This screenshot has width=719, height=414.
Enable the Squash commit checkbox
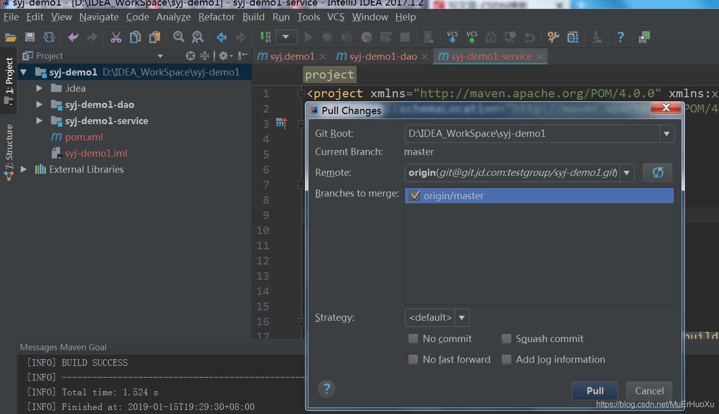506,338
